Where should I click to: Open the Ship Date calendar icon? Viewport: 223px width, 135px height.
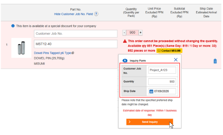151,91
